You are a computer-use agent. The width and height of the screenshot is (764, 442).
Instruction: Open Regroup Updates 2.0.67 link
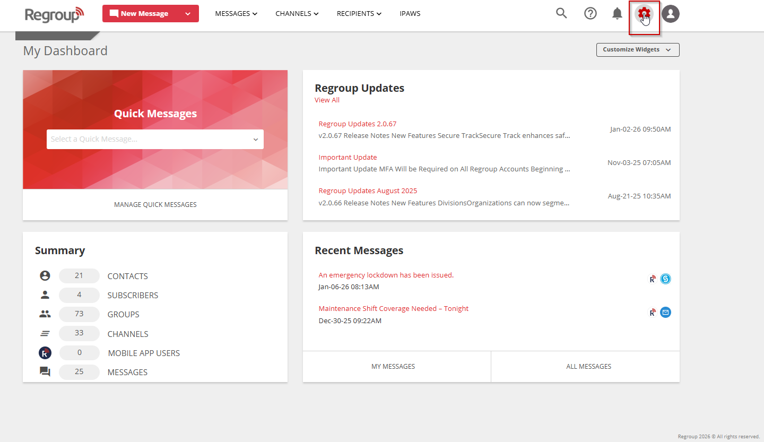point(358,124)
